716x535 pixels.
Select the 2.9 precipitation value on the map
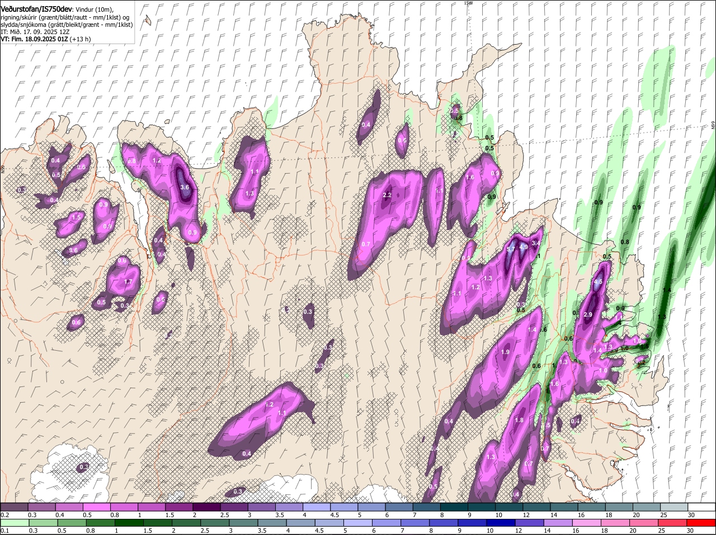point(587,315)
